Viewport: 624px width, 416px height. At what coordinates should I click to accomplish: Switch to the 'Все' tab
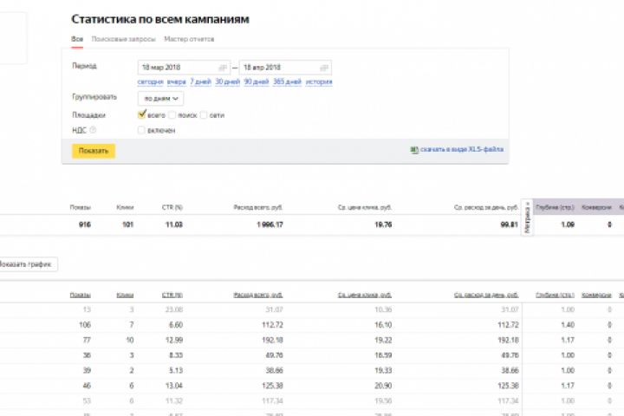click(77, 39)
